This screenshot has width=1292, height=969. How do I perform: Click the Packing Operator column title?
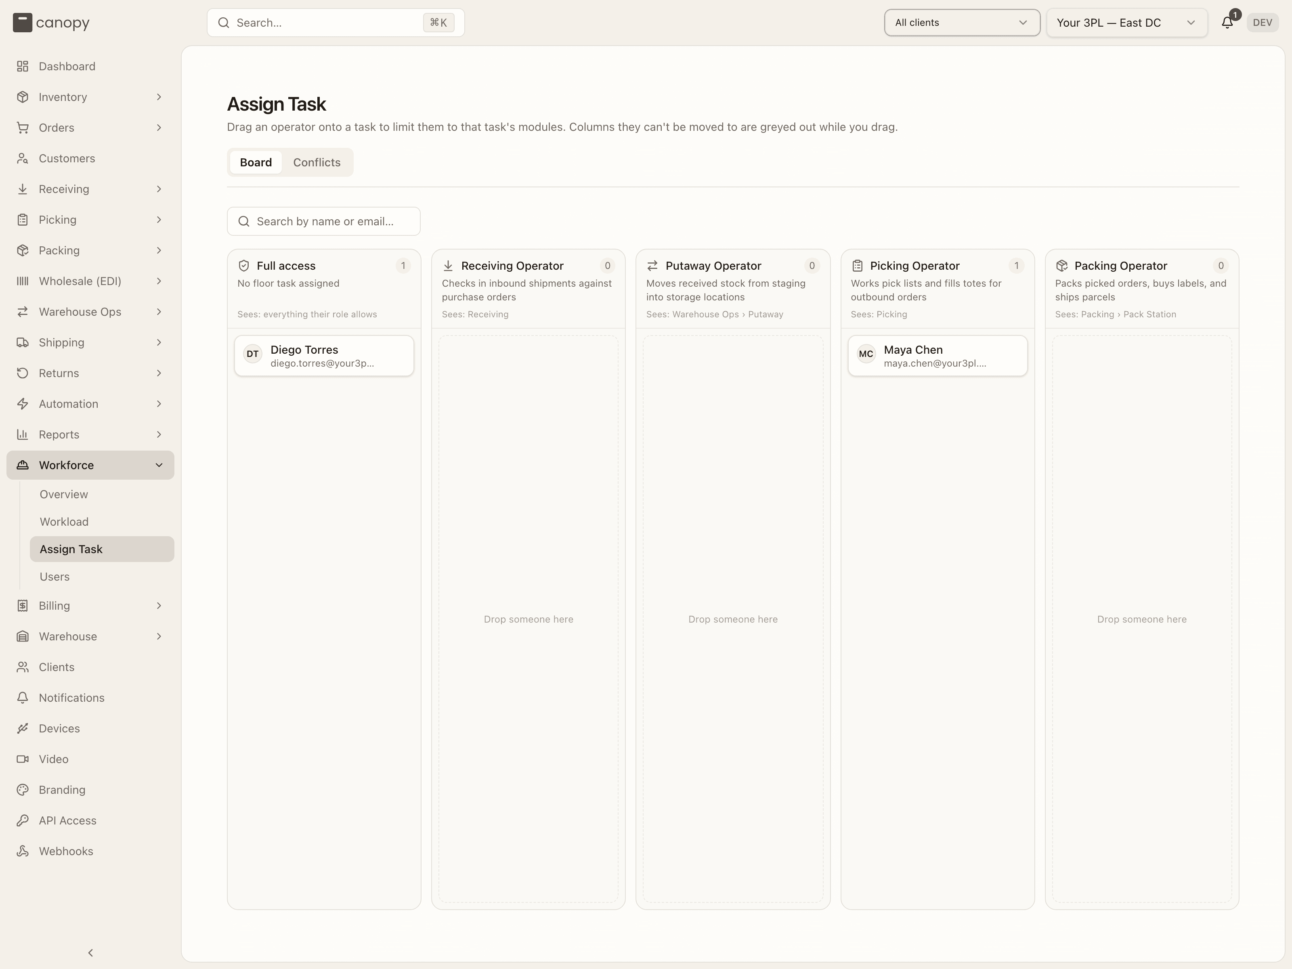pos(1120,266)
